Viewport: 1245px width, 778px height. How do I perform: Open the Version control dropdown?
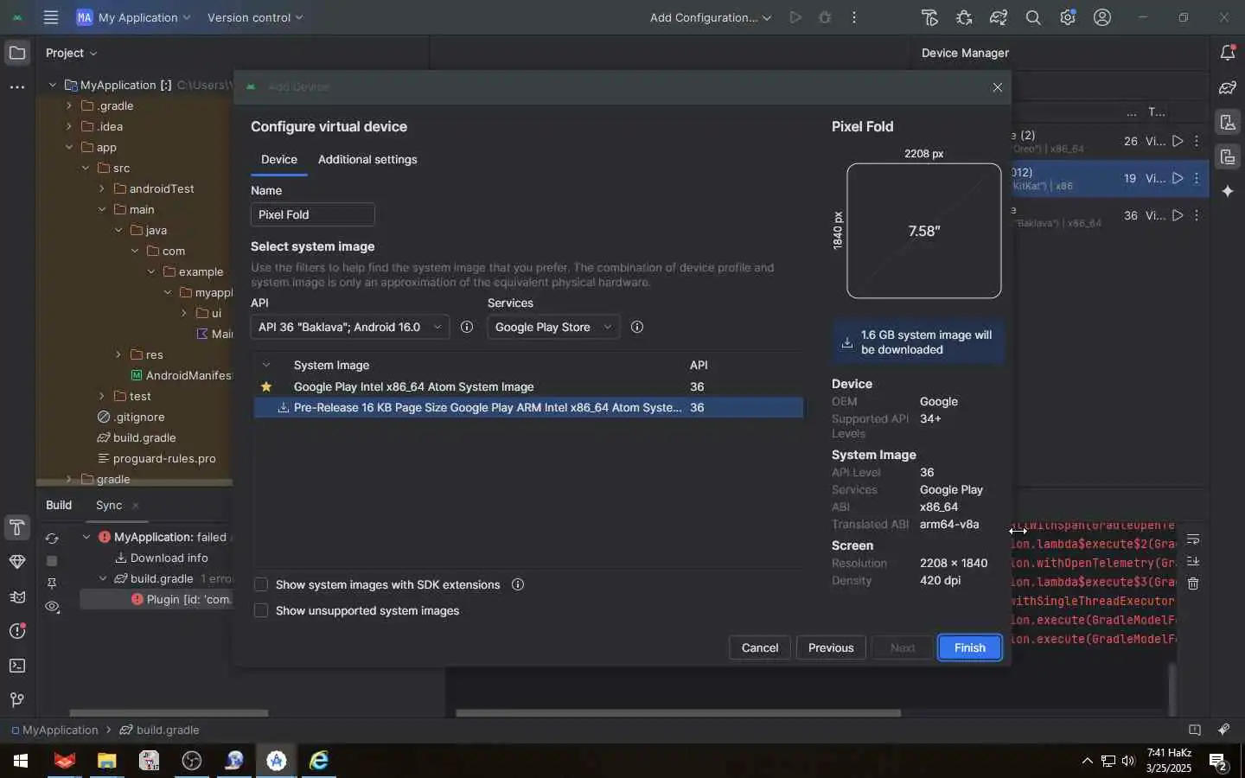[x=255, y=17]
